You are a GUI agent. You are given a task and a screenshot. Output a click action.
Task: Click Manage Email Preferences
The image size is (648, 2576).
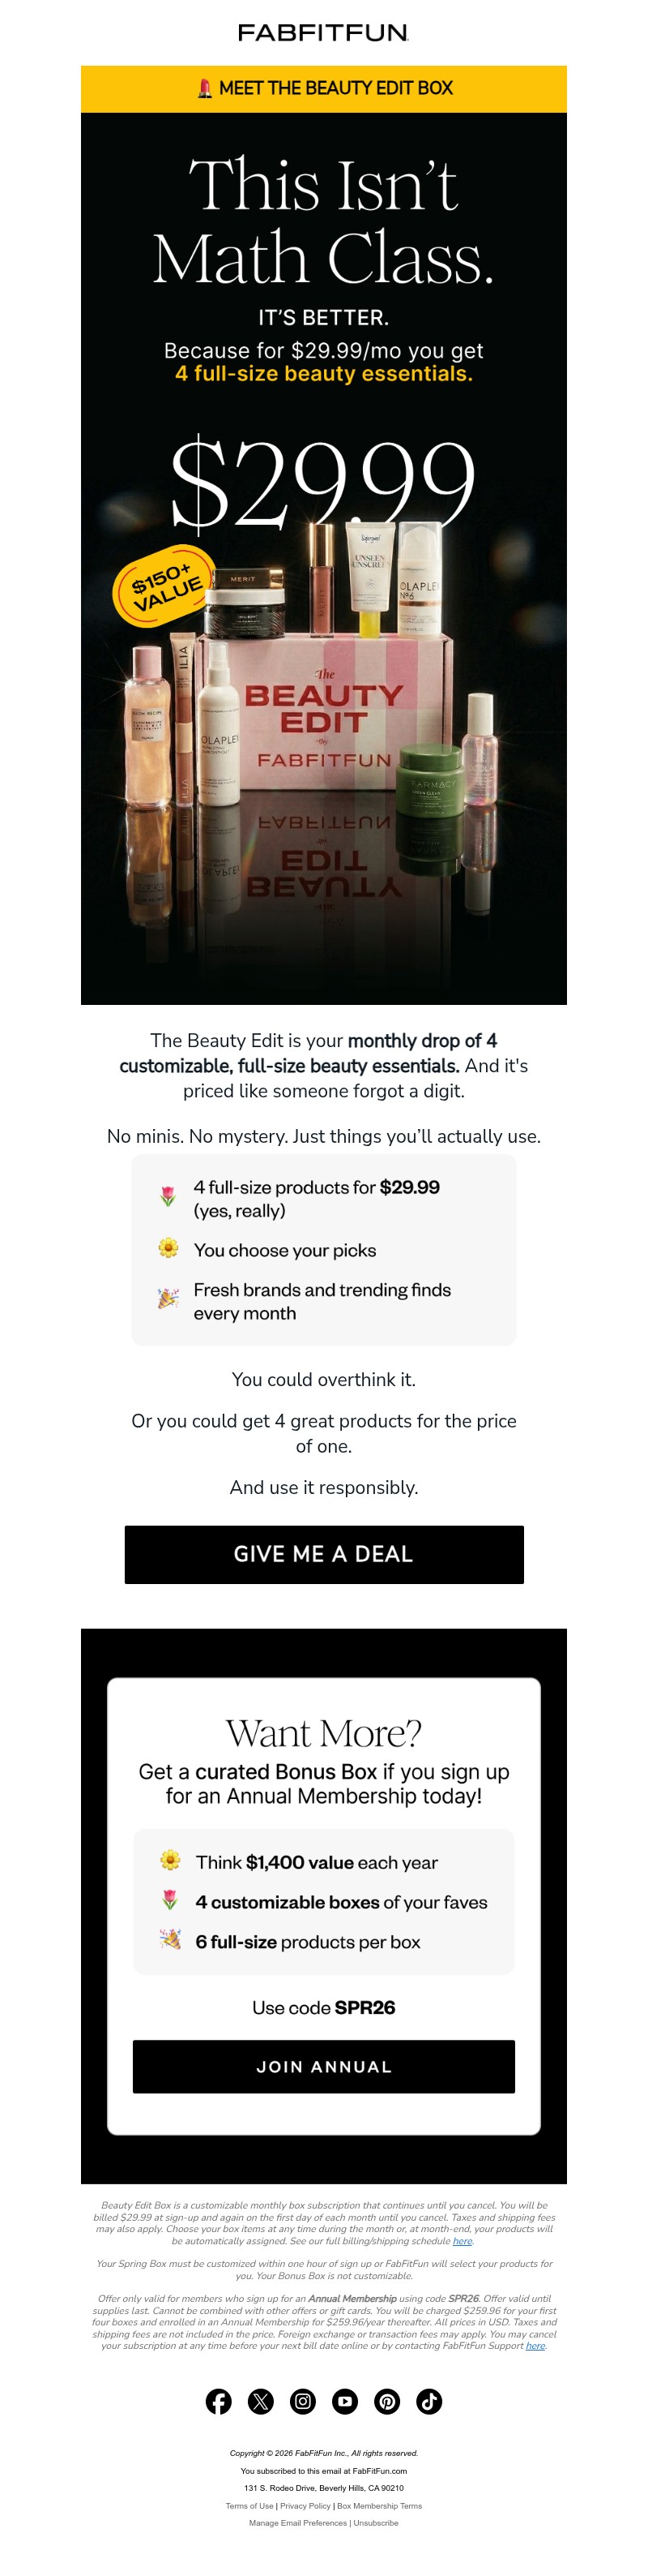click(x=299, y=2522)
